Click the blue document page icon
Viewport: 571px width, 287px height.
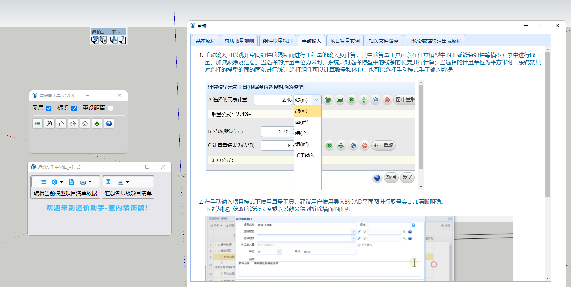tap(71, 182)
